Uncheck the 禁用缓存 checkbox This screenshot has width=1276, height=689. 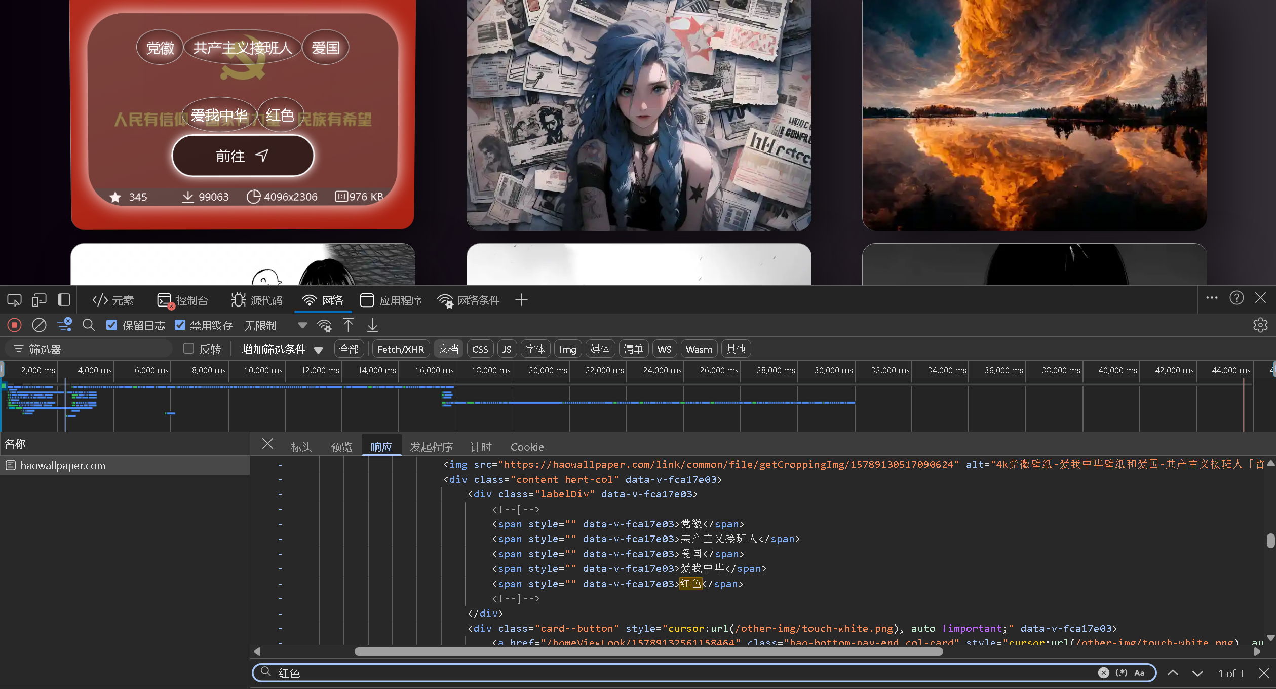[x=180, y=325]
